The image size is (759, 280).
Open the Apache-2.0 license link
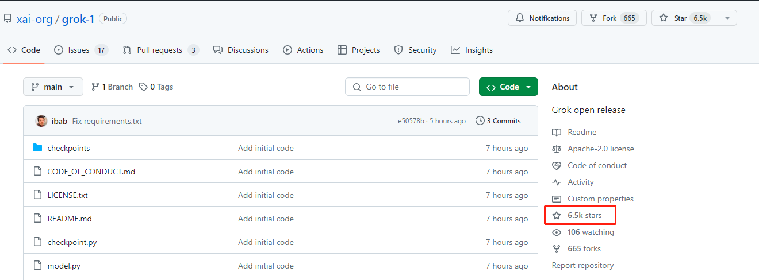point(600,149)
